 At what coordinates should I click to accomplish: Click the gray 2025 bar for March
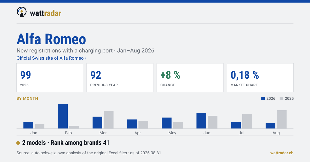pyautogui.click(x=109, y=120)
